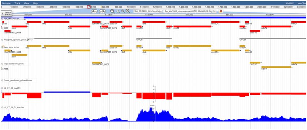Select the red chlL gene feature
Image resolution: width=307 pixels, height=130 pixels.
click(x=34, y=22)
